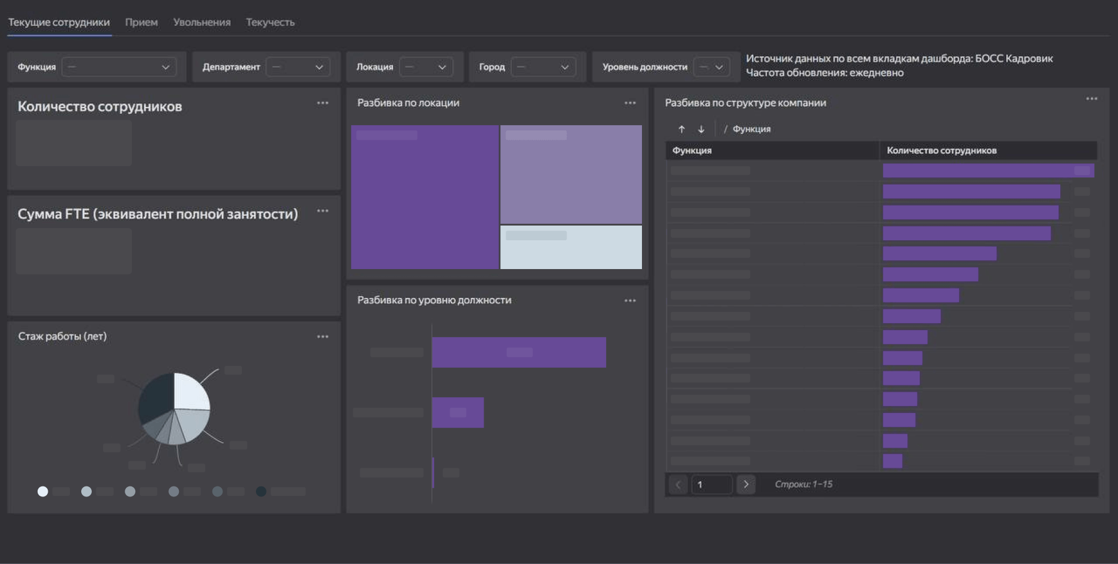Viewport: 1118px width, 564px height.
Task: Open options menu for Разбивка по структуре компании
Action: tap(1091, 99)
